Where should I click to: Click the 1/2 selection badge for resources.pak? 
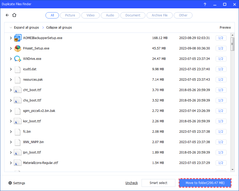221,80
